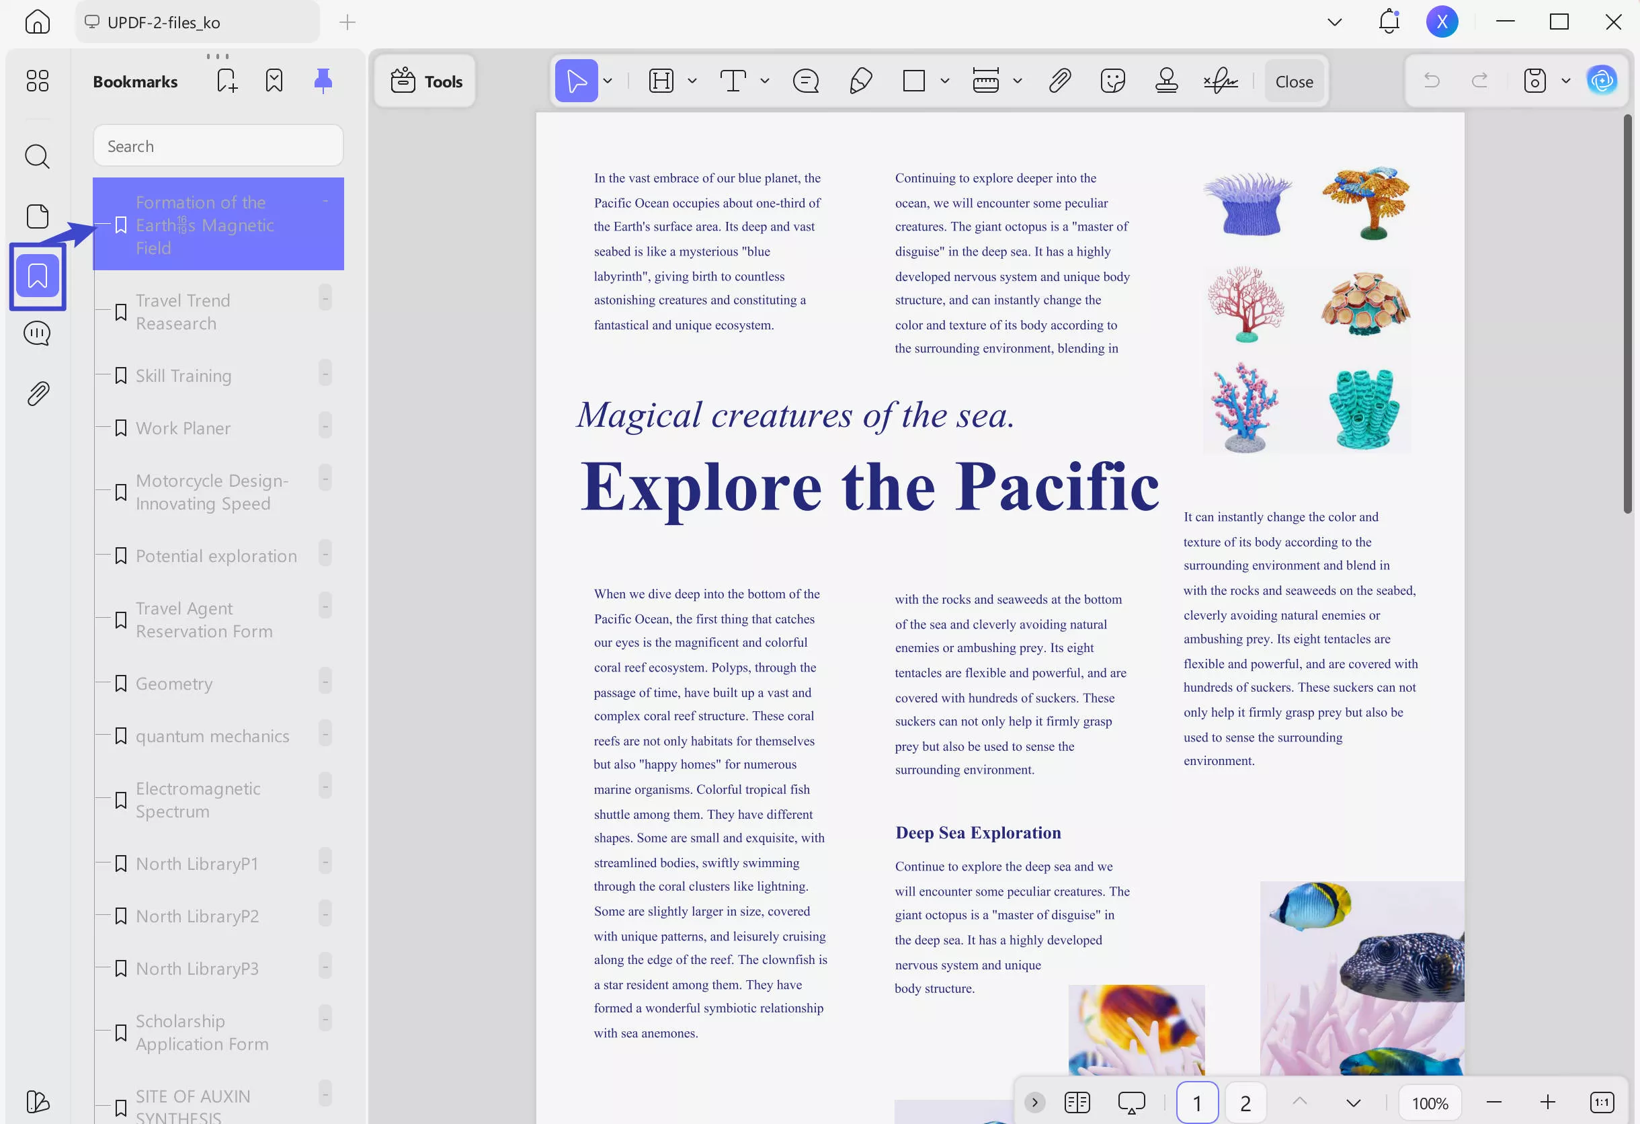Select the text typewriter tool

pyautogui.click(x=733, y=81)
